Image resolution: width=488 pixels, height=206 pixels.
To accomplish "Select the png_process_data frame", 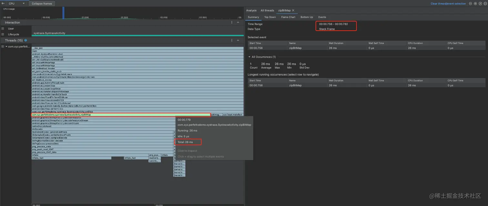I will pyautogui.click(x=102, y=147).
